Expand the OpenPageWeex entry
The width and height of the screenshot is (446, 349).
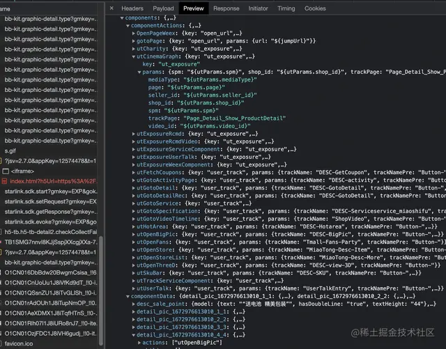(133, 33)
